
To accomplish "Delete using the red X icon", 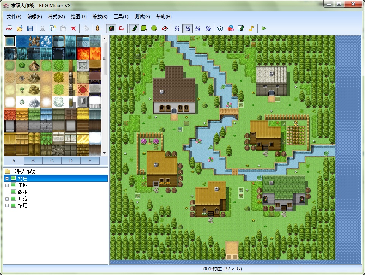I will click(x=73, y=28).
